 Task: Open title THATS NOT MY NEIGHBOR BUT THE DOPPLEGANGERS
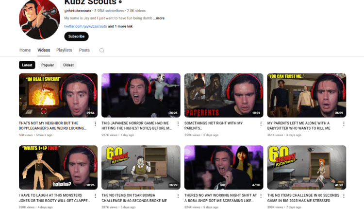[53, 126]
